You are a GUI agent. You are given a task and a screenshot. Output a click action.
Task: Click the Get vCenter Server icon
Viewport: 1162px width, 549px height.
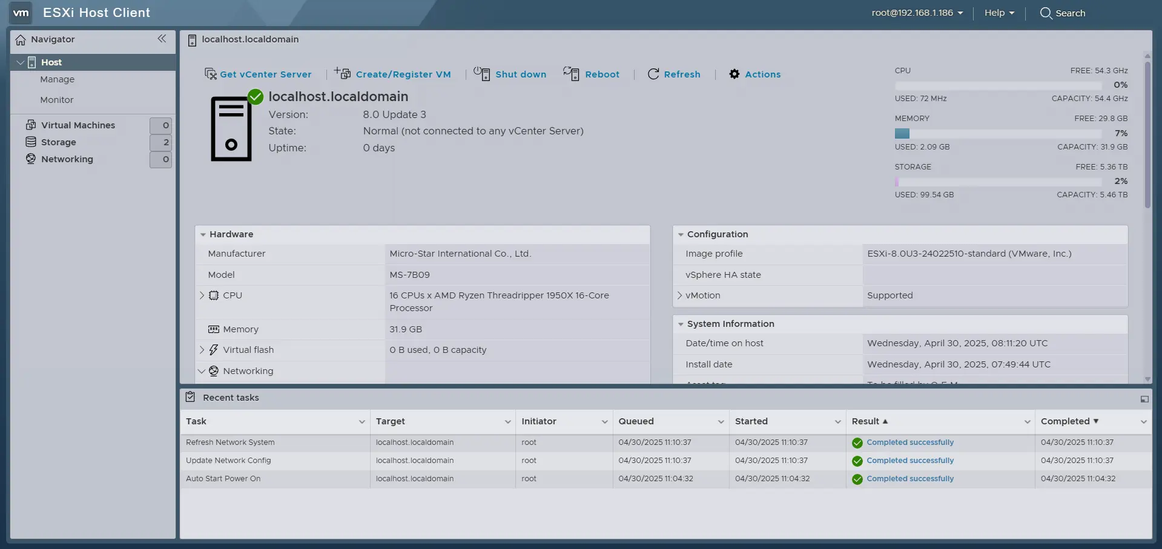tap(211, 74)
